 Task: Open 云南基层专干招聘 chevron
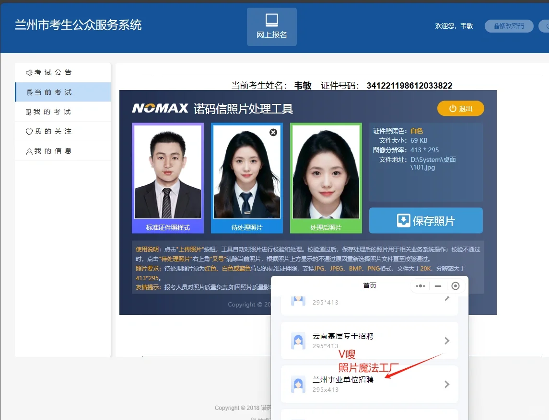[447, 341]
